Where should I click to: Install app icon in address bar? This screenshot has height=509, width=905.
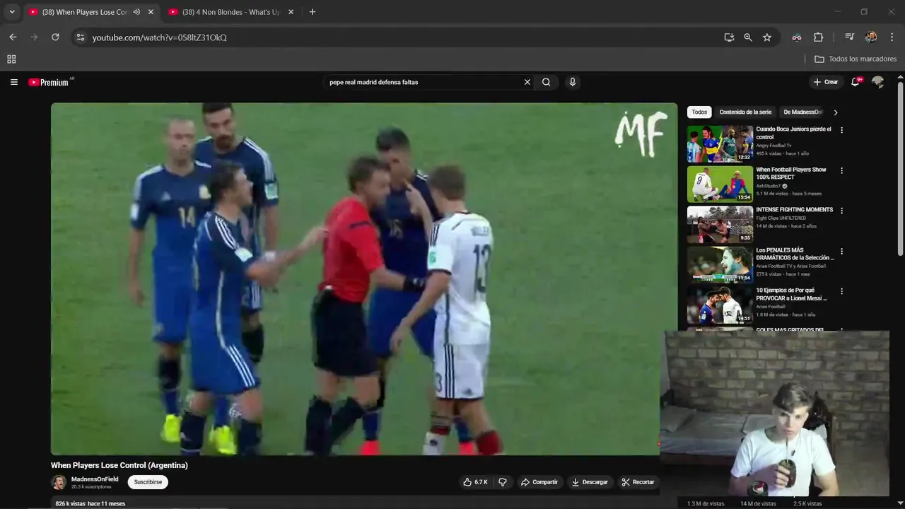tap(729, 37)
